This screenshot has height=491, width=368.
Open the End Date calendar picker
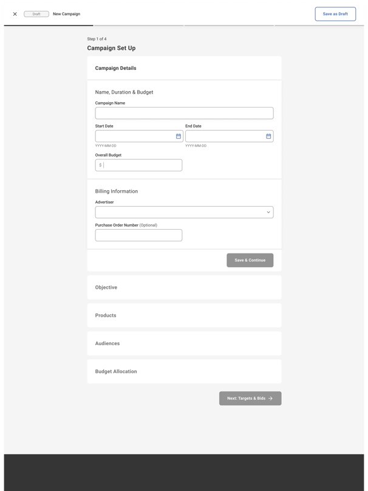point(268,136)
